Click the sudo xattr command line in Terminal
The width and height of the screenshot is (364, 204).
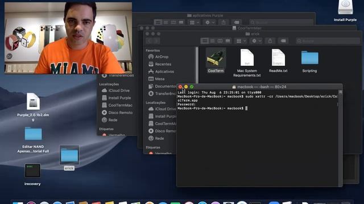257,98
